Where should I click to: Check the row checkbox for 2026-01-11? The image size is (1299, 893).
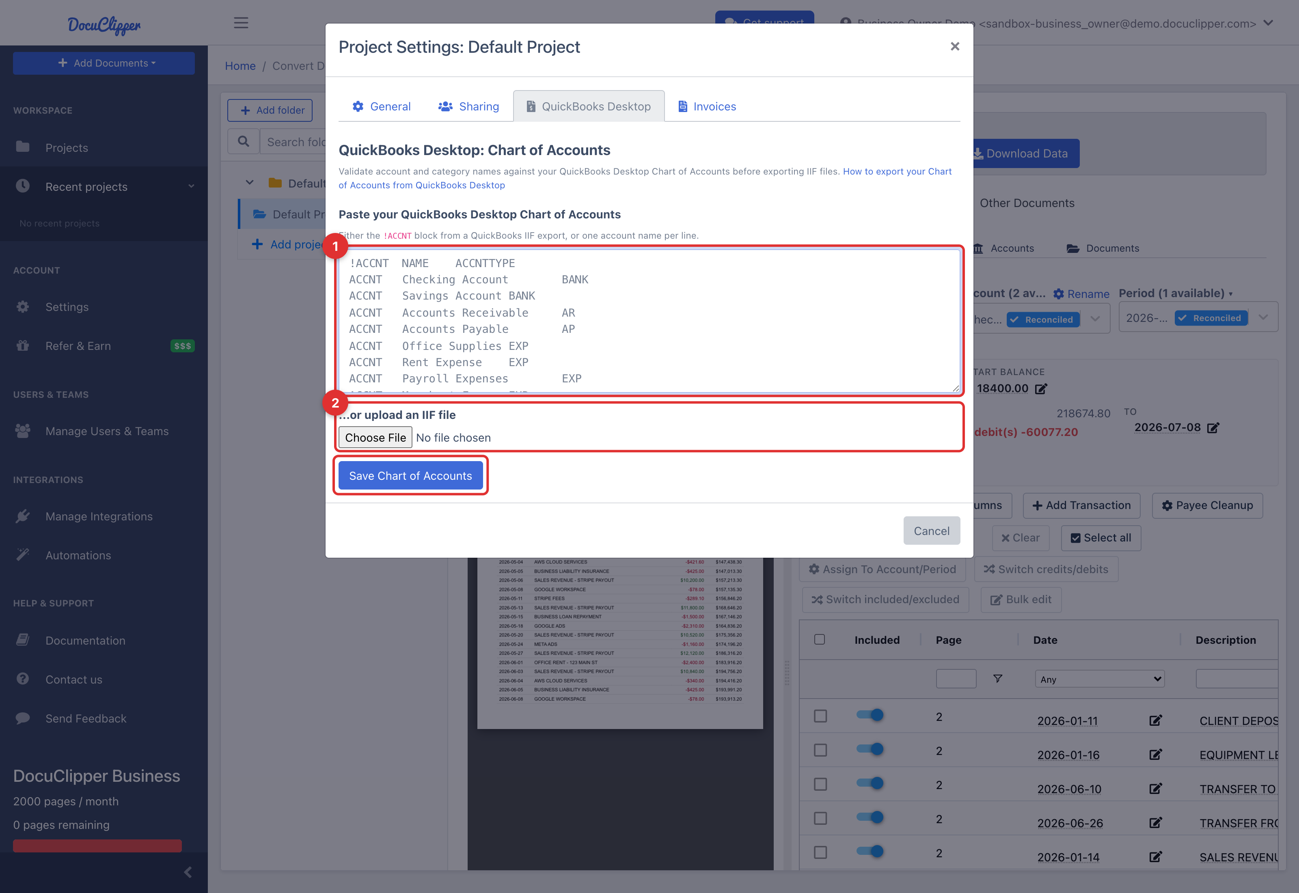(820, 716)
